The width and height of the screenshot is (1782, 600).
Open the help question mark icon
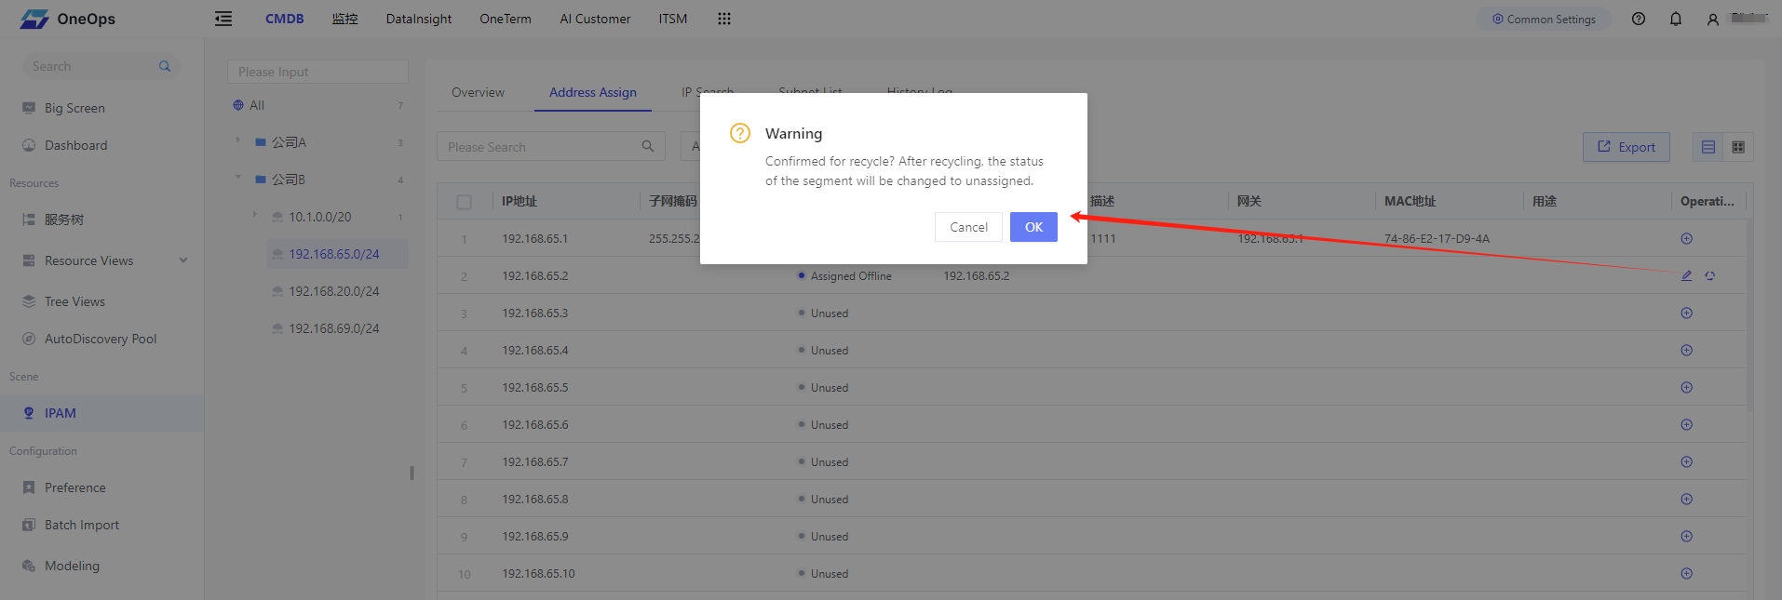[x=1639, y=19]
